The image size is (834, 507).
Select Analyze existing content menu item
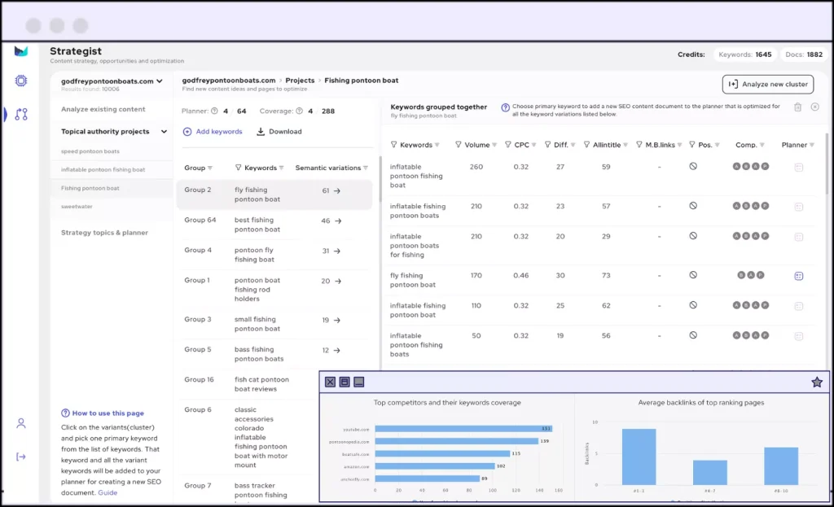(103, 109)
